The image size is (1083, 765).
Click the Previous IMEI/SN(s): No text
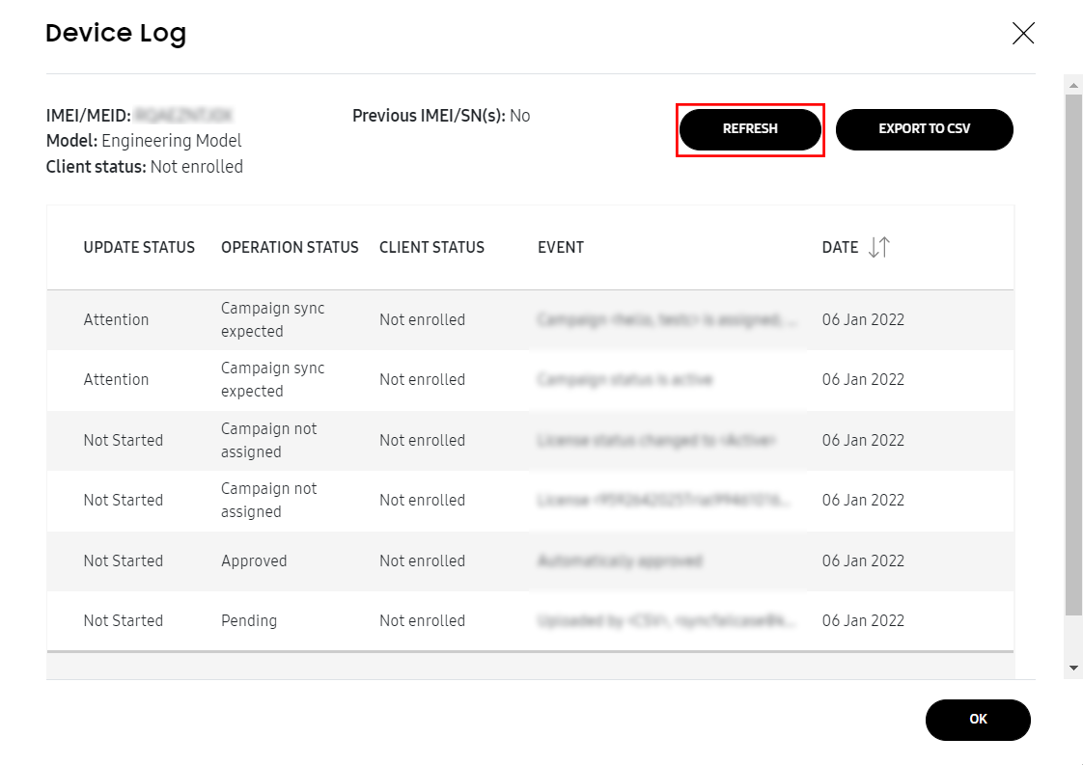click(x=441, y=116)
